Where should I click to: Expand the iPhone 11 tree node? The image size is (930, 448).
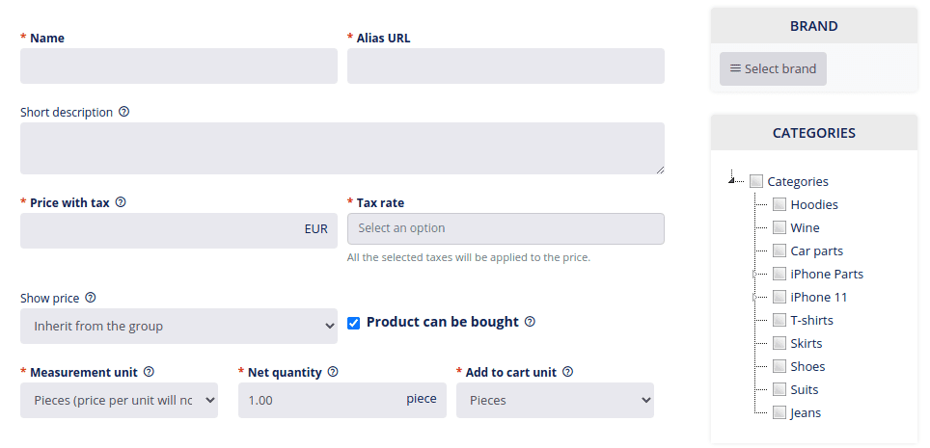(755, 297)
